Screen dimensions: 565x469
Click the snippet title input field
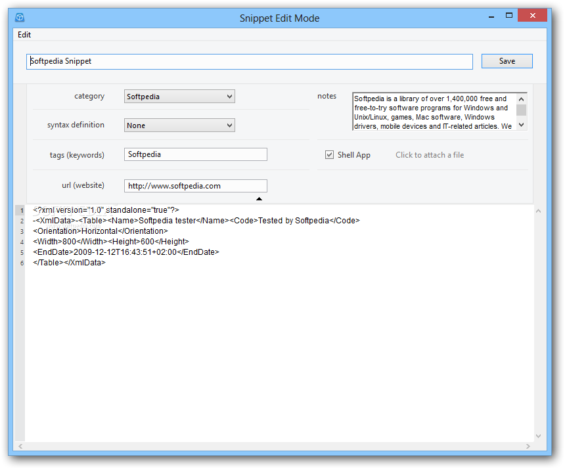250,62
